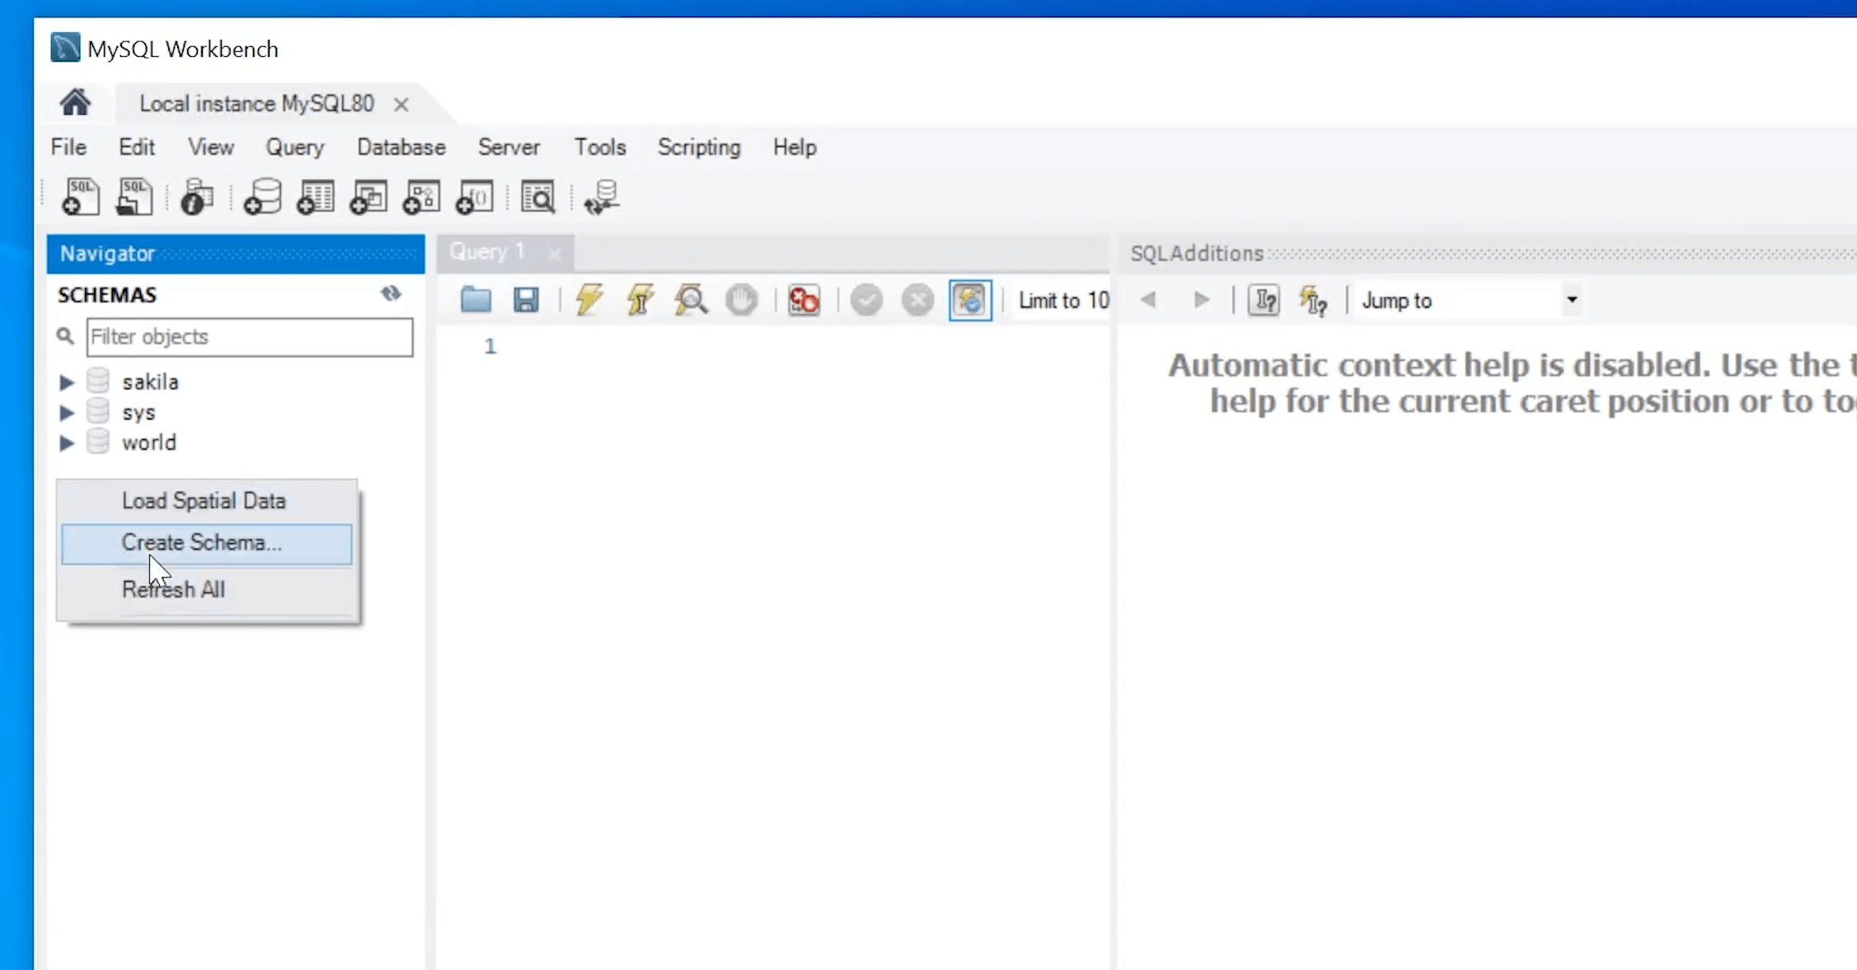Open a script file in editor
The image size is (1857, 970).
(x=476, y=300)
